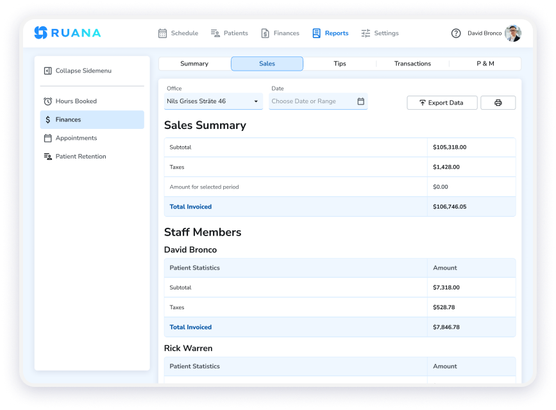Screen dimensions: 556x410
Task: Click the Settings sliders icon
Action: point(366,33)
